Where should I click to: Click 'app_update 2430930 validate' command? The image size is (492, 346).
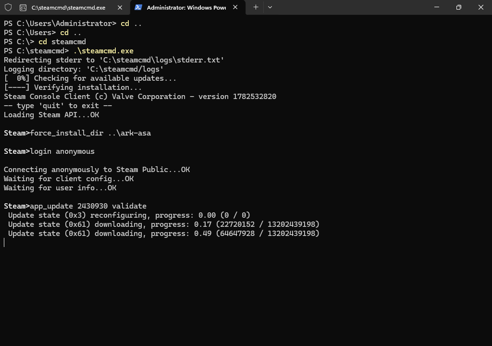(x=88, y=206)
